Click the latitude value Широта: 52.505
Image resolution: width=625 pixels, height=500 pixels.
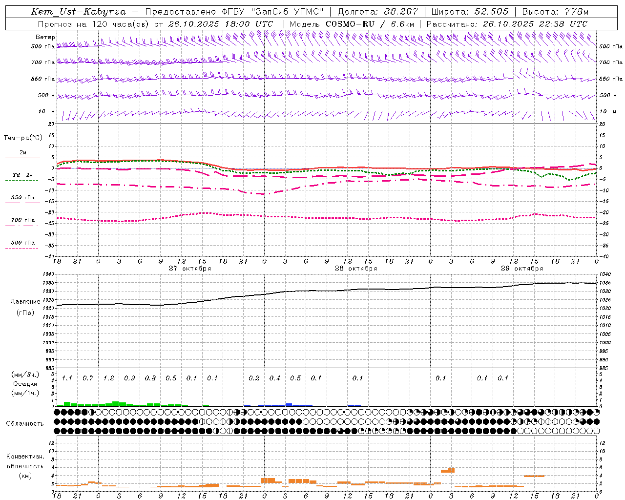(x=470, y=12)
